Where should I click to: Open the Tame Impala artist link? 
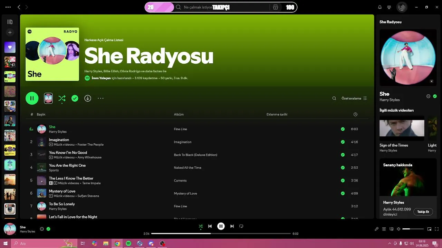[x=91, y=183]
